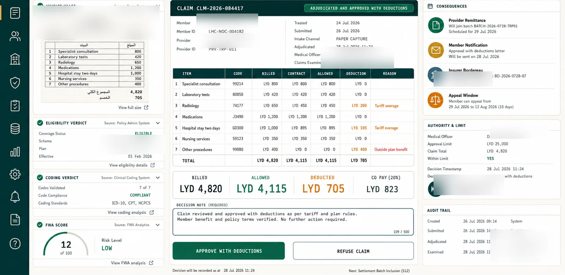This screenshot has width=565, height=275.
Task: Click the COMPLIANT code compliance value
Action: pyautogui.click(x=140, y=195)
